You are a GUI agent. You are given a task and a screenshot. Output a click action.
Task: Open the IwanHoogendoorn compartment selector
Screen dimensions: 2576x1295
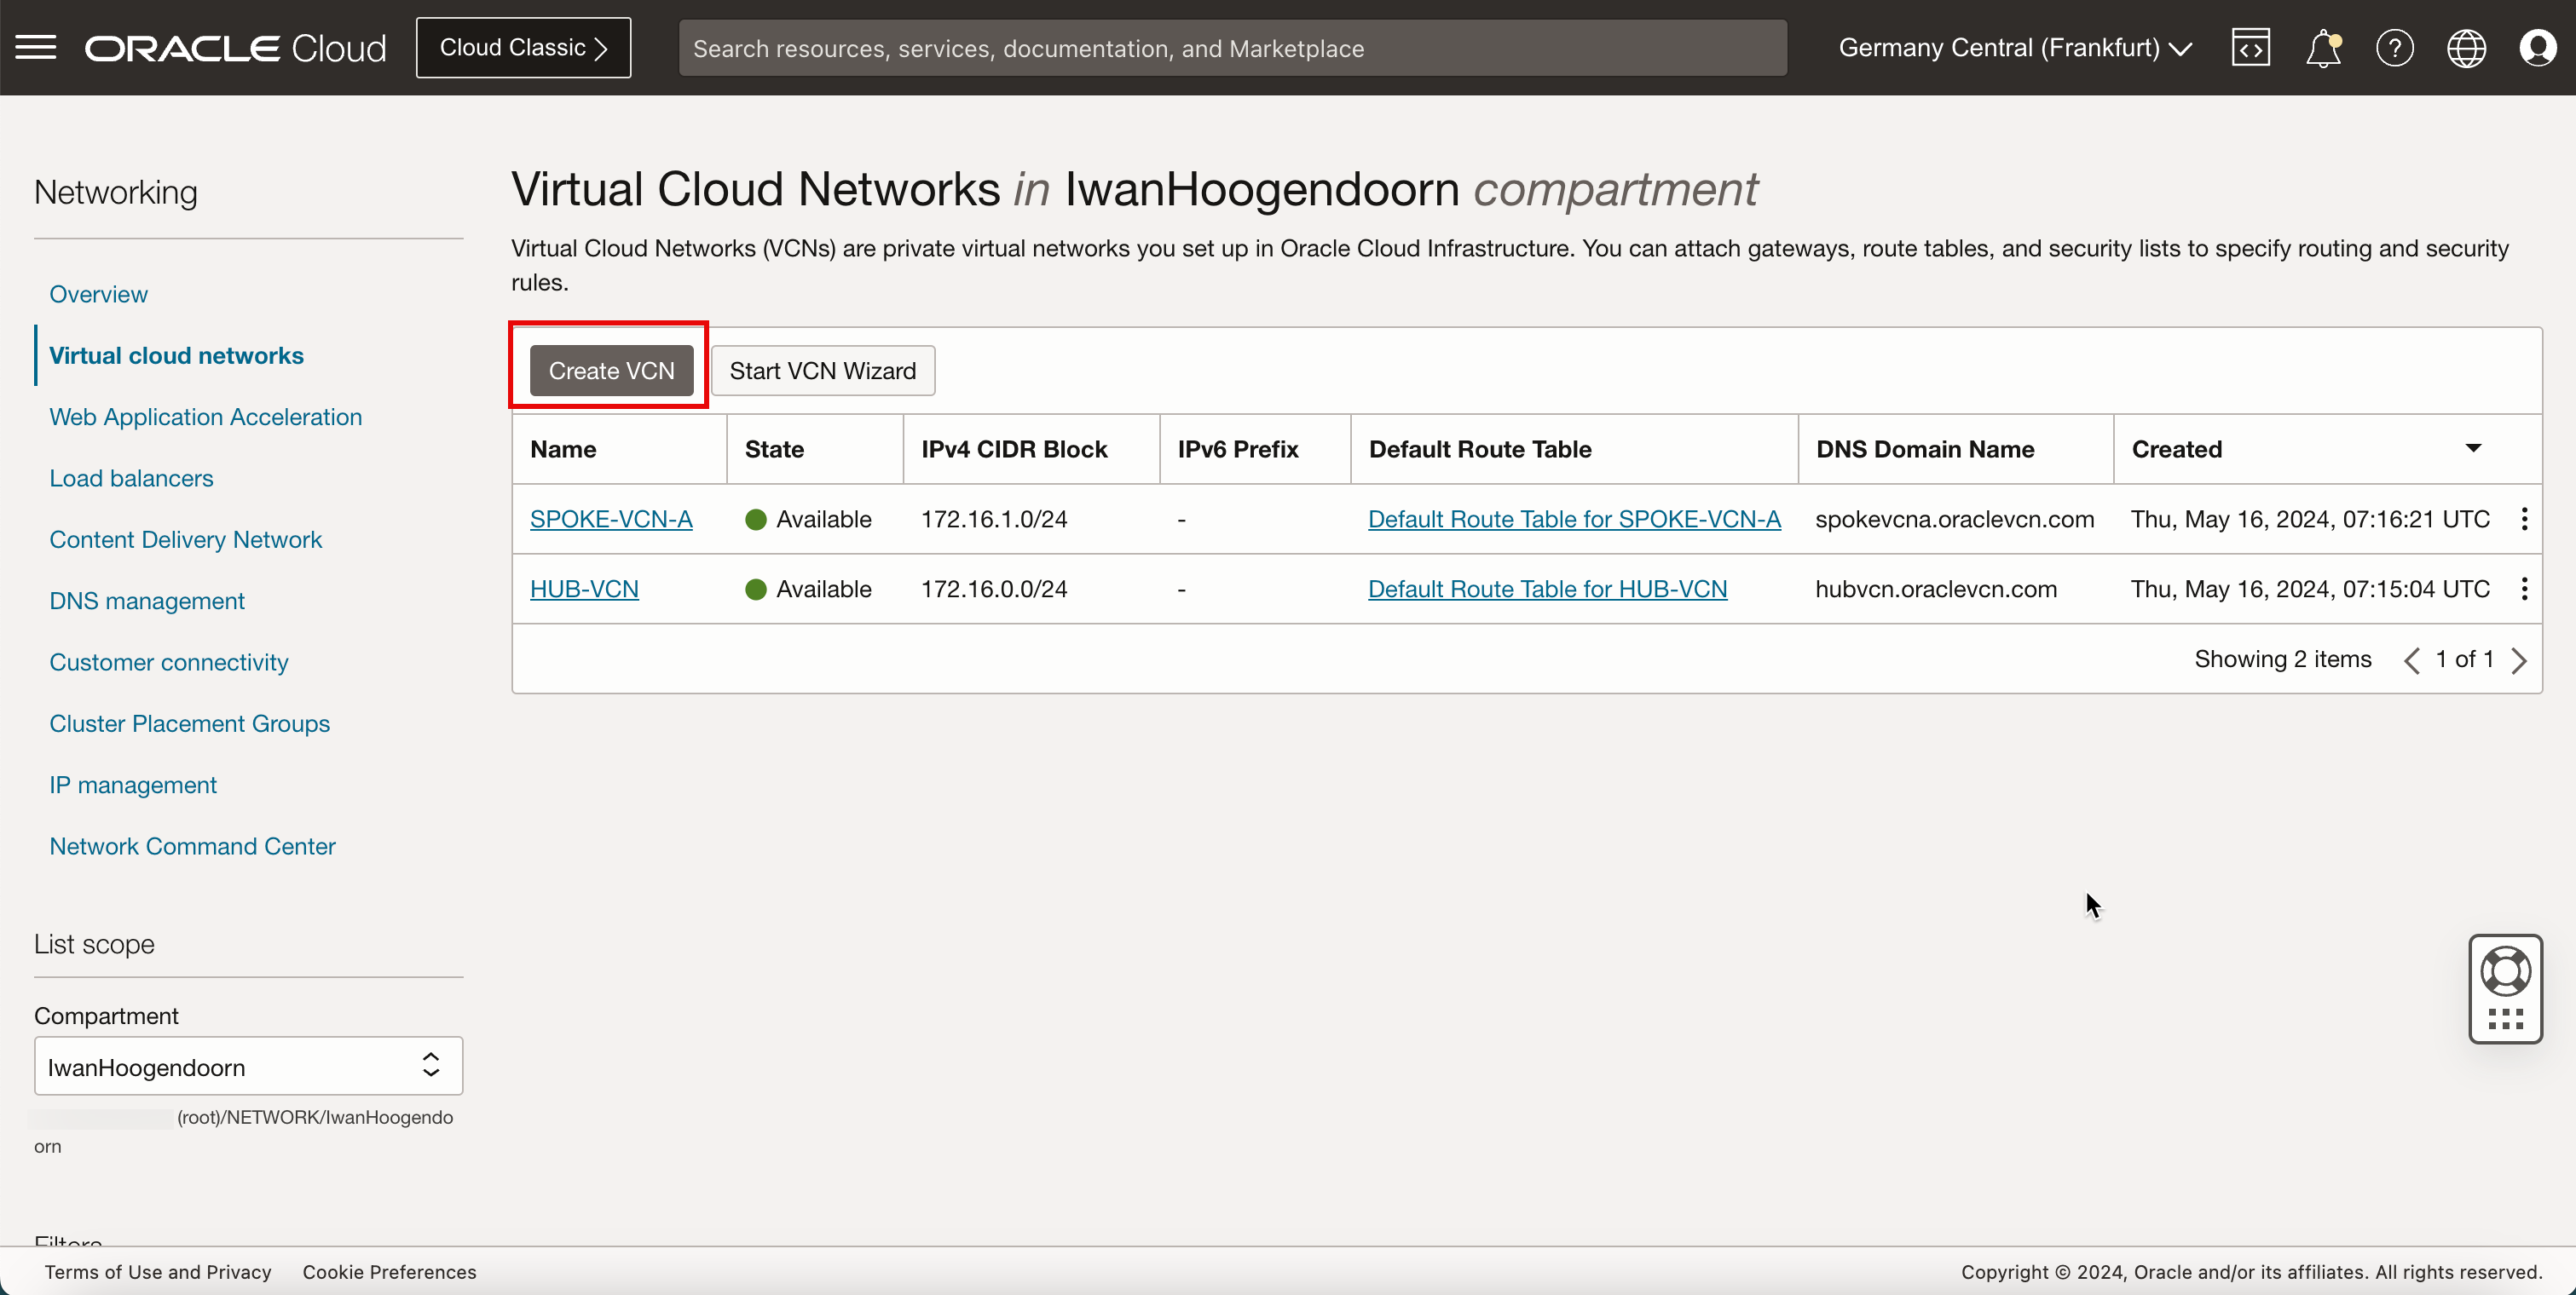coord(248,1066)
